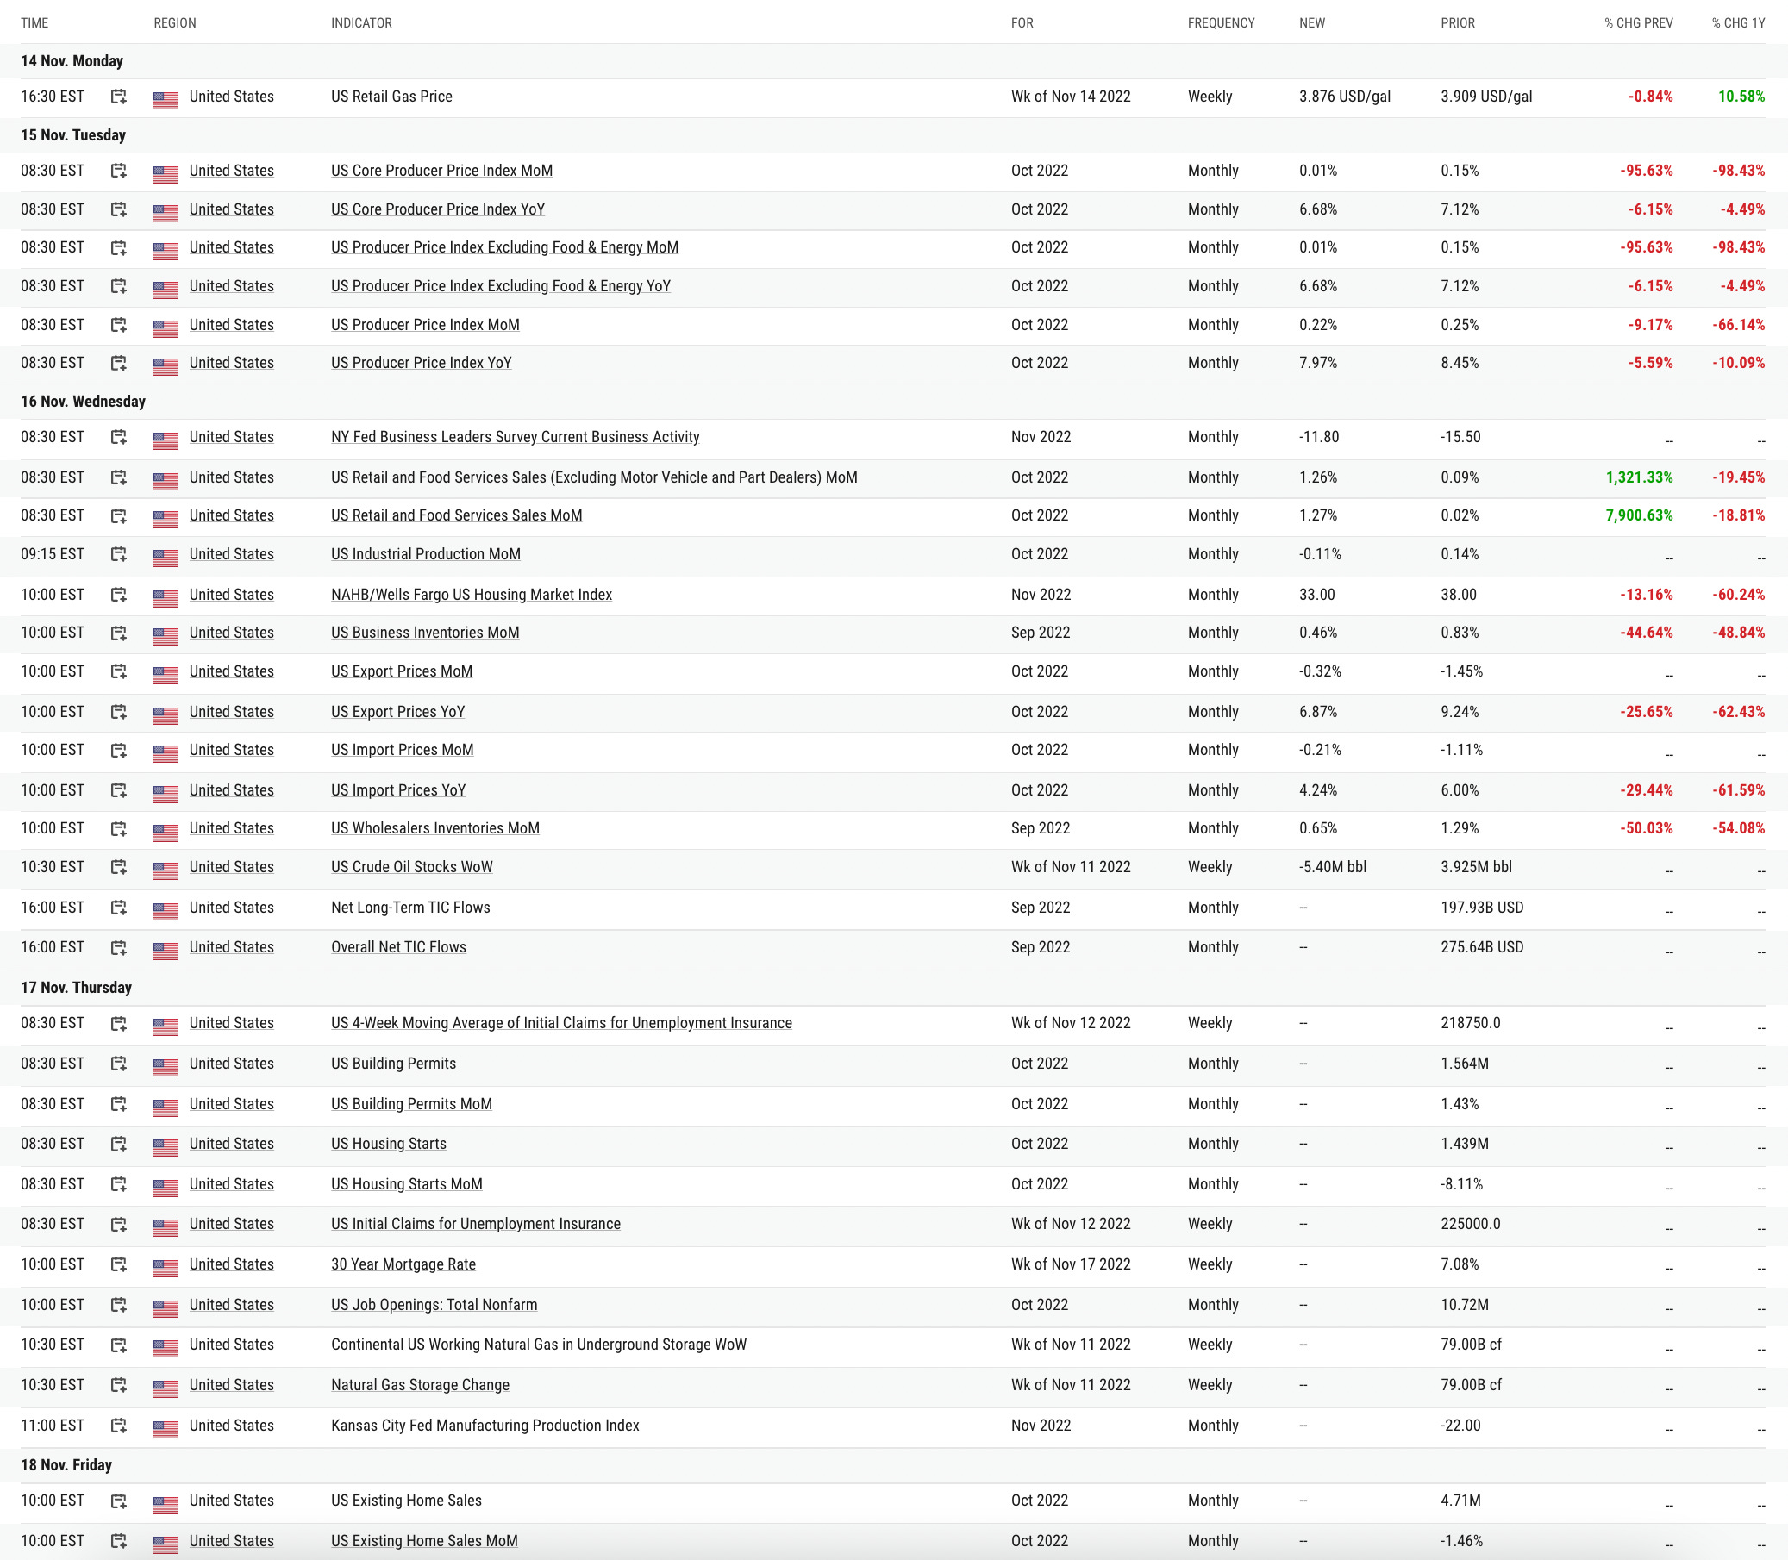Click calendar icon for US Building Permits row

point(119,1064)
